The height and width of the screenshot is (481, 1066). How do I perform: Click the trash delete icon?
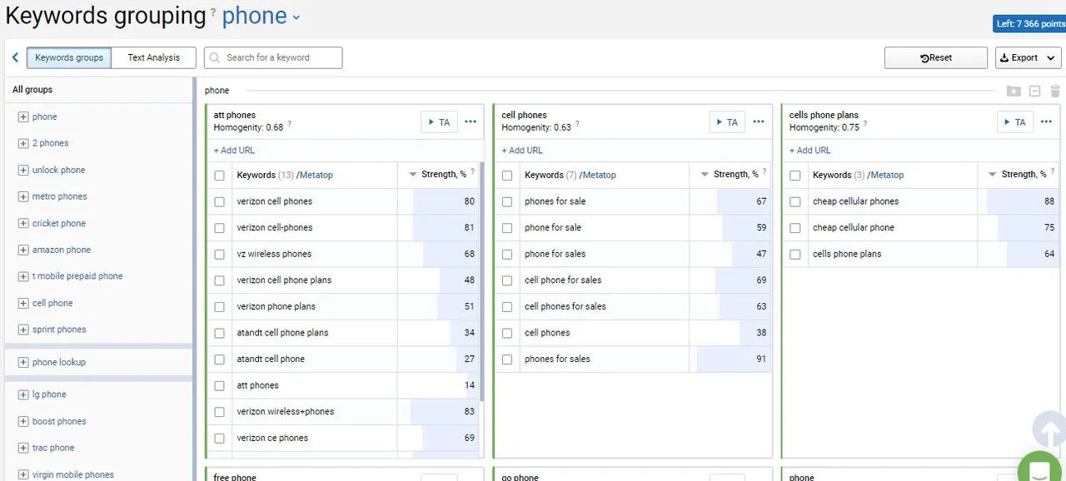pos(1055,92)
